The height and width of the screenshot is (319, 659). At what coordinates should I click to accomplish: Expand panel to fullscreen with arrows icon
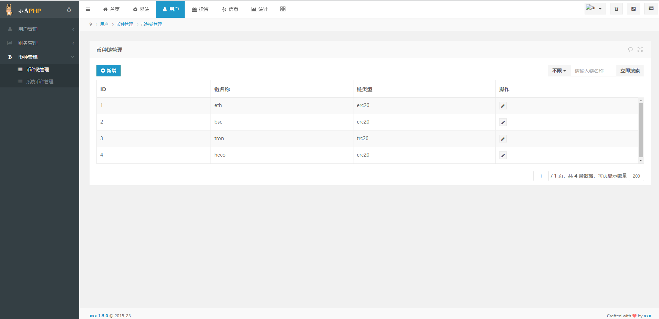coord(640,49)
